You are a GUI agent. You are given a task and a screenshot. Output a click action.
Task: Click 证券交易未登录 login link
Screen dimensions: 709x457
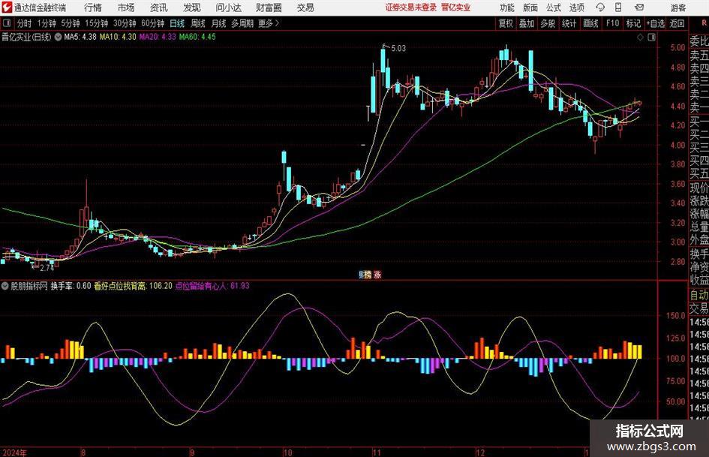[x=411, y=8]
